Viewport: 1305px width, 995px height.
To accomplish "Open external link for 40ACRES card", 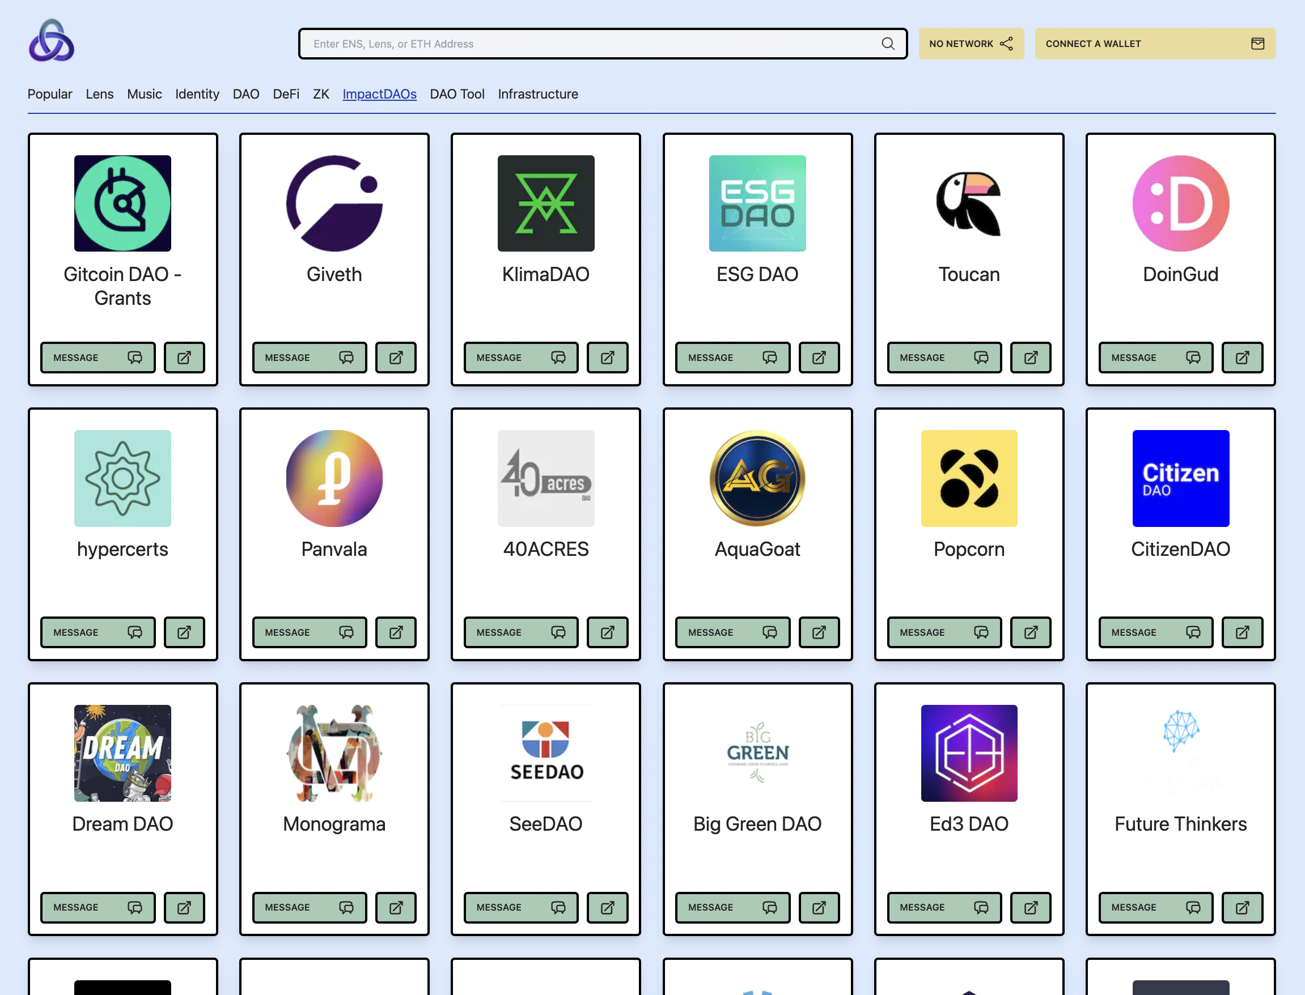I will [x=607, y=632].
